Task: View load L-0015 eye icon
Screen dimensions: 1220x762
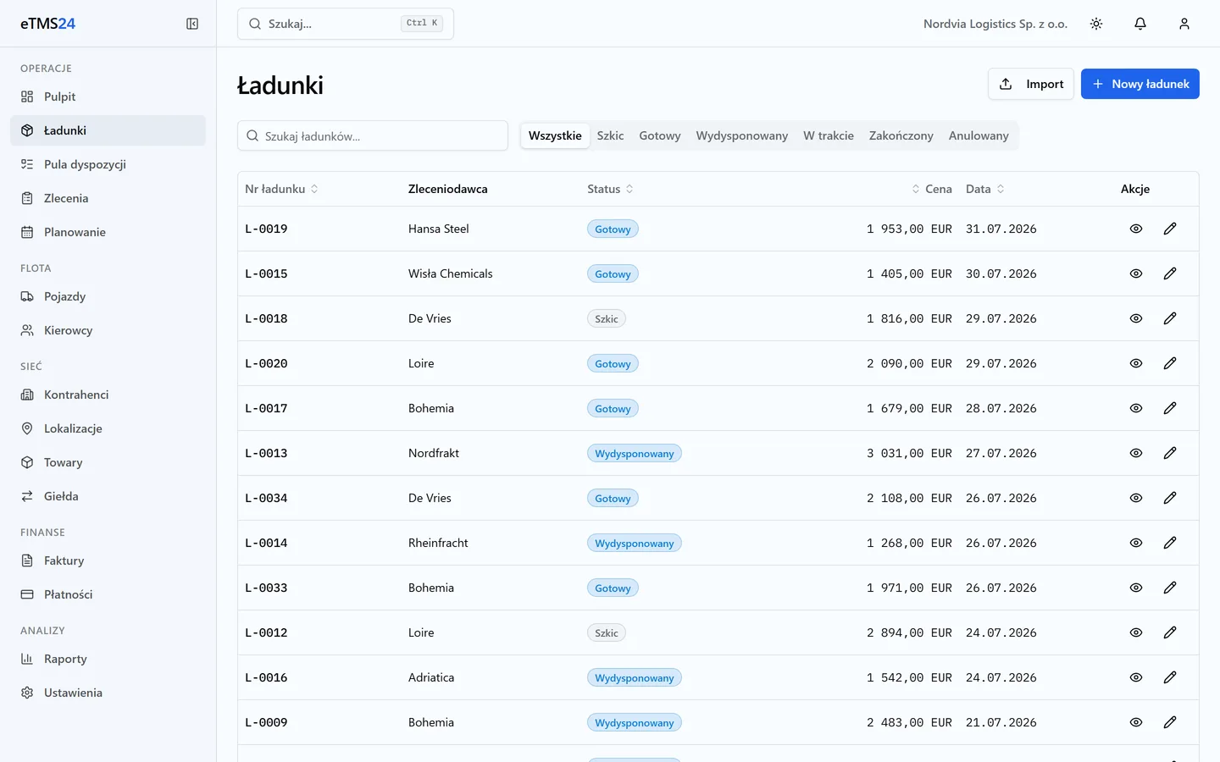Action: tap(1136, 273)
